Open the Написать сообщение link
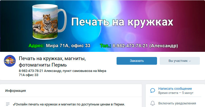 pyautogui.click(x=175, y=89)
